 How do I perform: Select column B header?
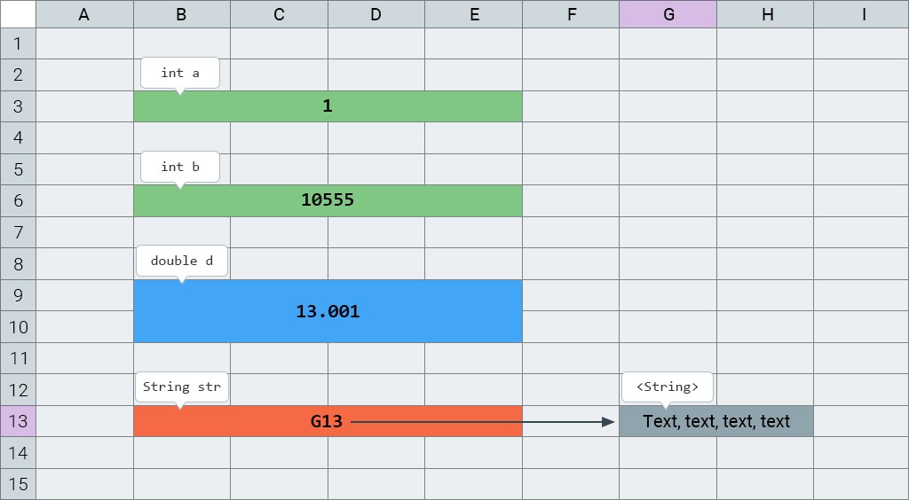tap(181, 14)
